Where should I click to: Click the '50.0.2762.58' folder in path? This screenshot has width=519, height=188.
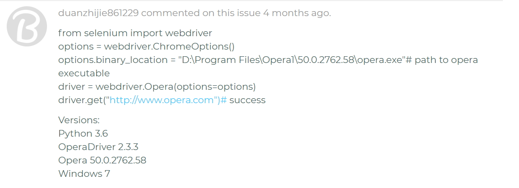[x=326, y=60]
